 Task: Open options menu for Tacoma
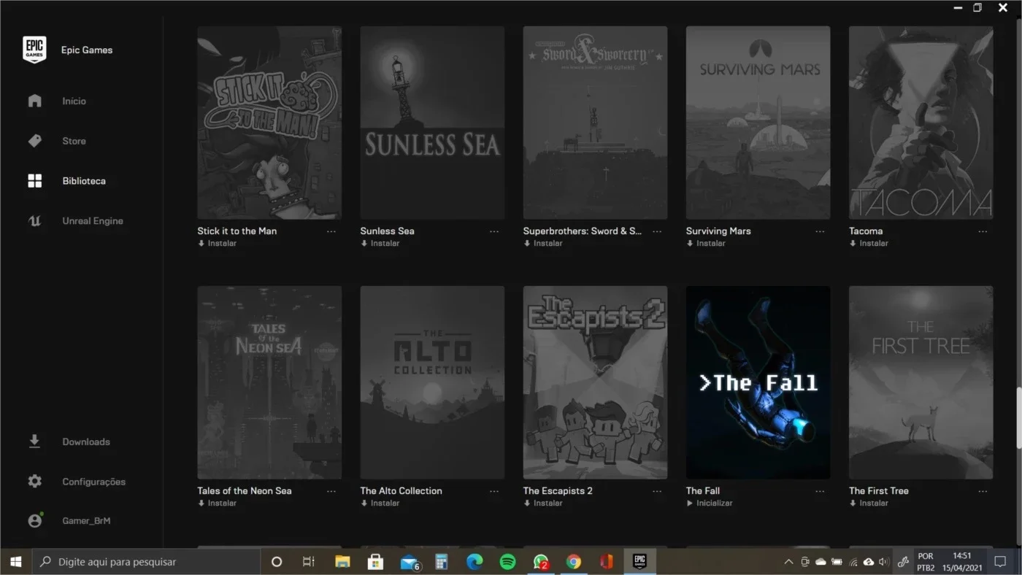pos(983,231)
